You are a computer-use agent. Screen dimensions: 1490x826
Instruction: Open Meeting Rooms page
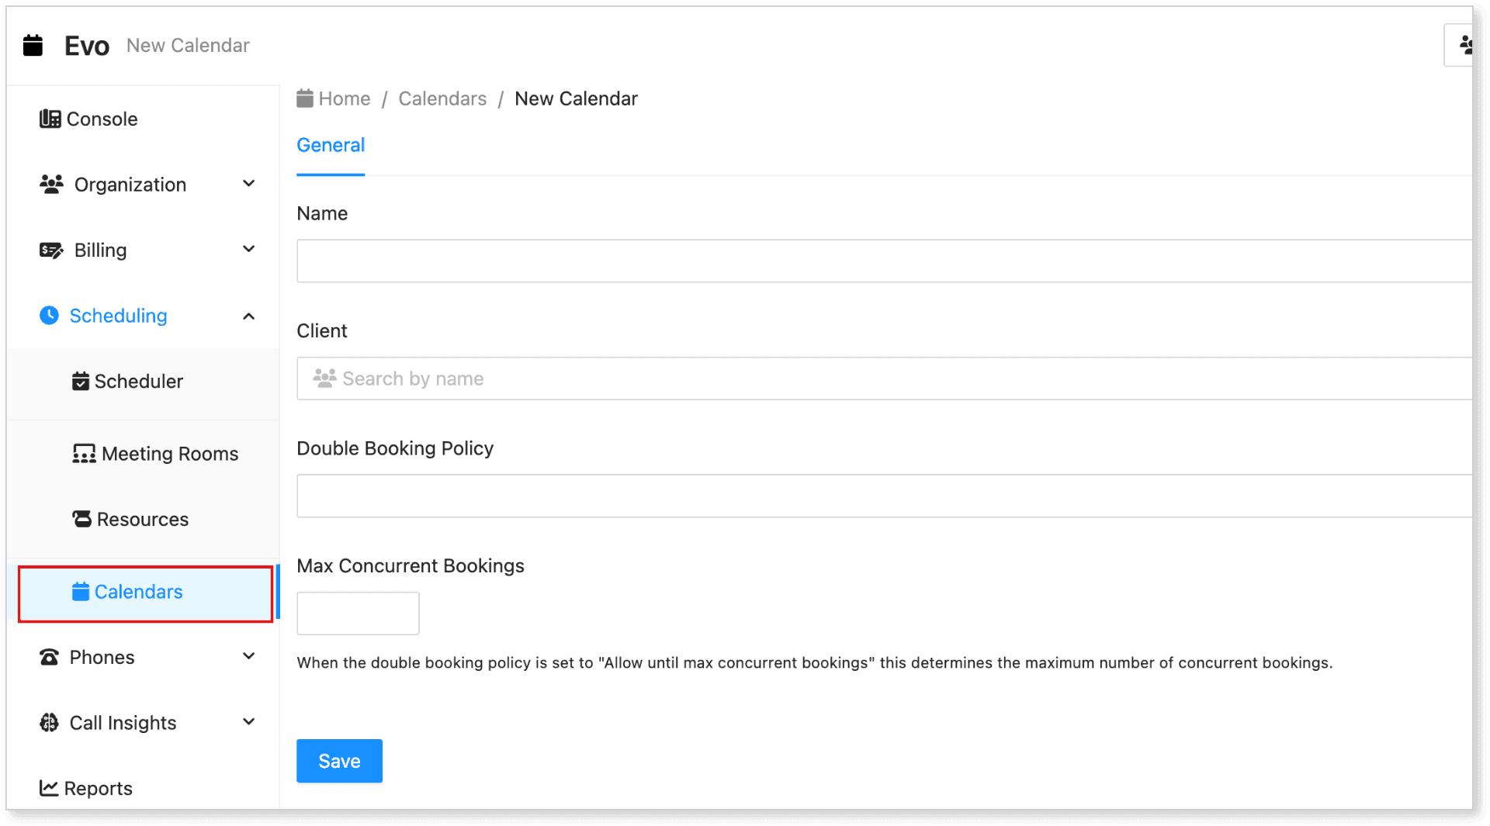(170, 454)
